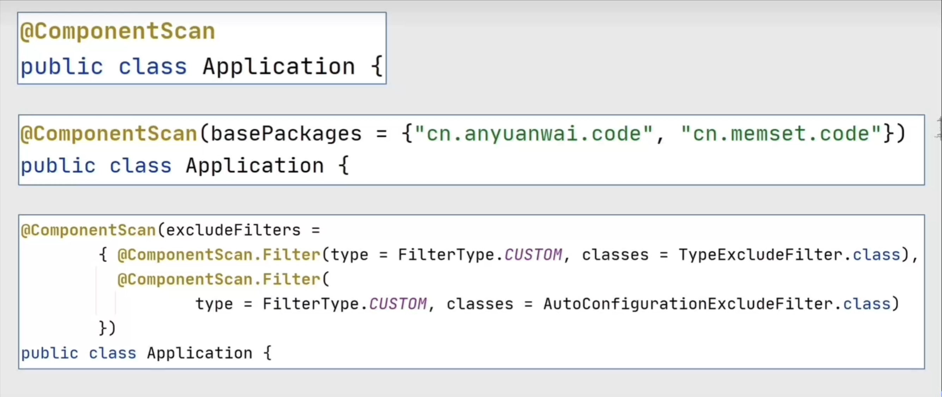Click the first @ComponentScan annotation
The height and width of the screenshot is (397, 942).
(117, 31)
